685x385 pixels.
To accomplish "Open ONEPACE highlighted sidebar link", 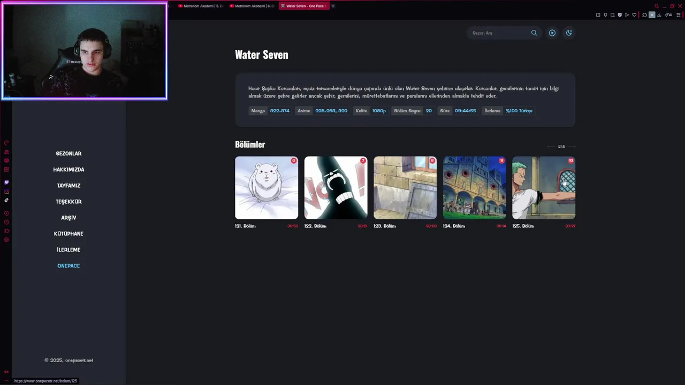I will [68, 266].
